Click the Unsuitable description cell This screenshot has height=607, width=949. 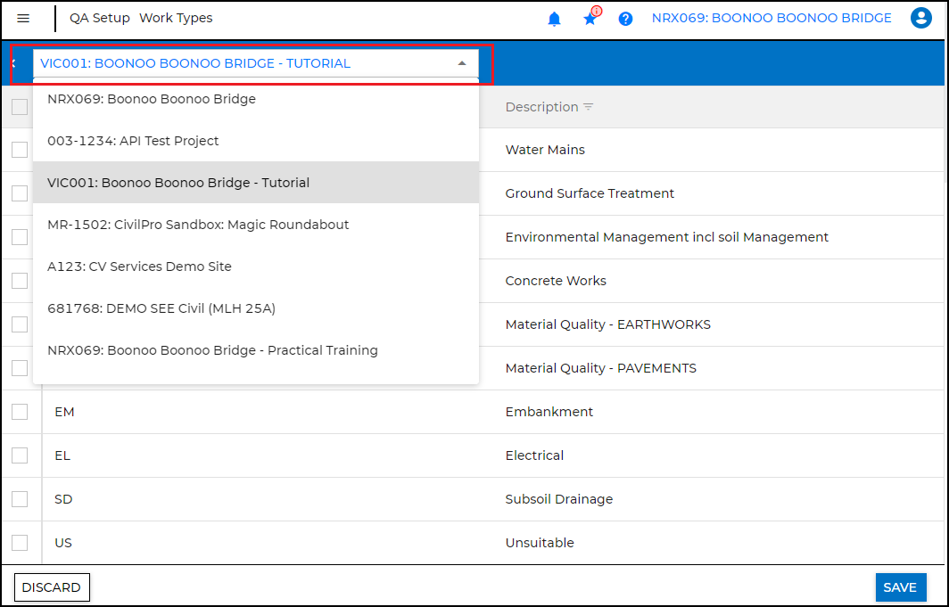(x=540, y=543)
